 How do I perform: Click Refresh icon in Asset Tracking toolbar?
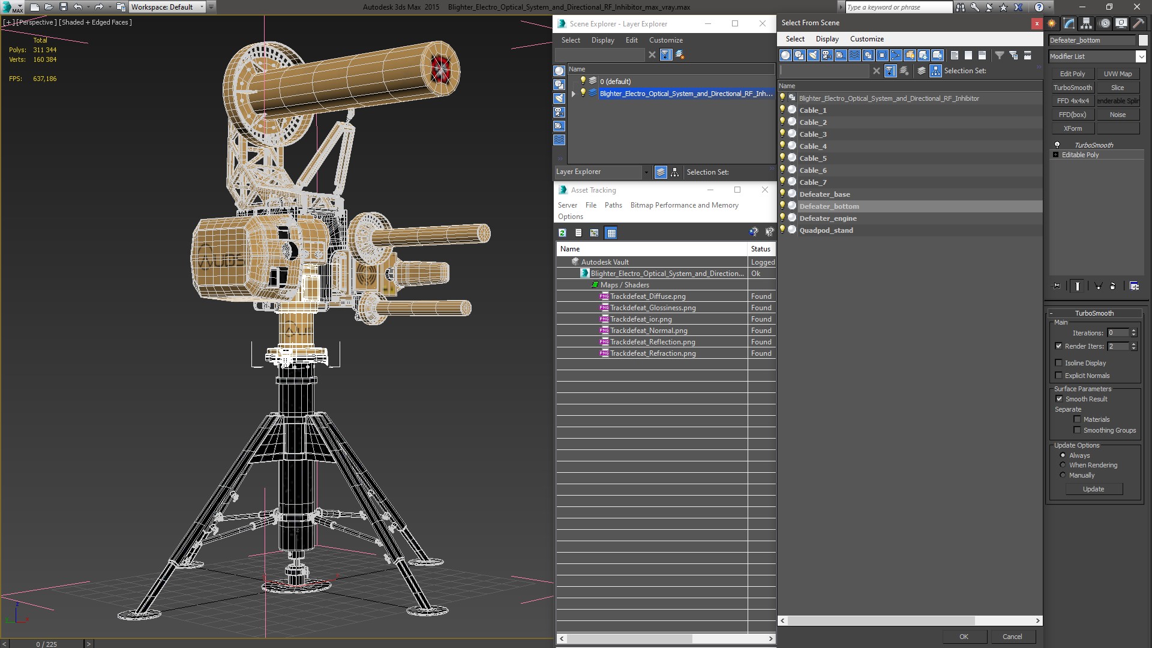point(562,233)
